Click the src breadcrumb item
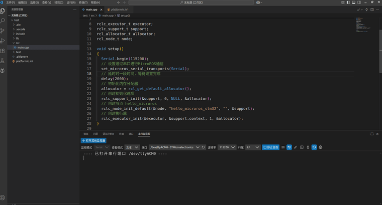 92,16
